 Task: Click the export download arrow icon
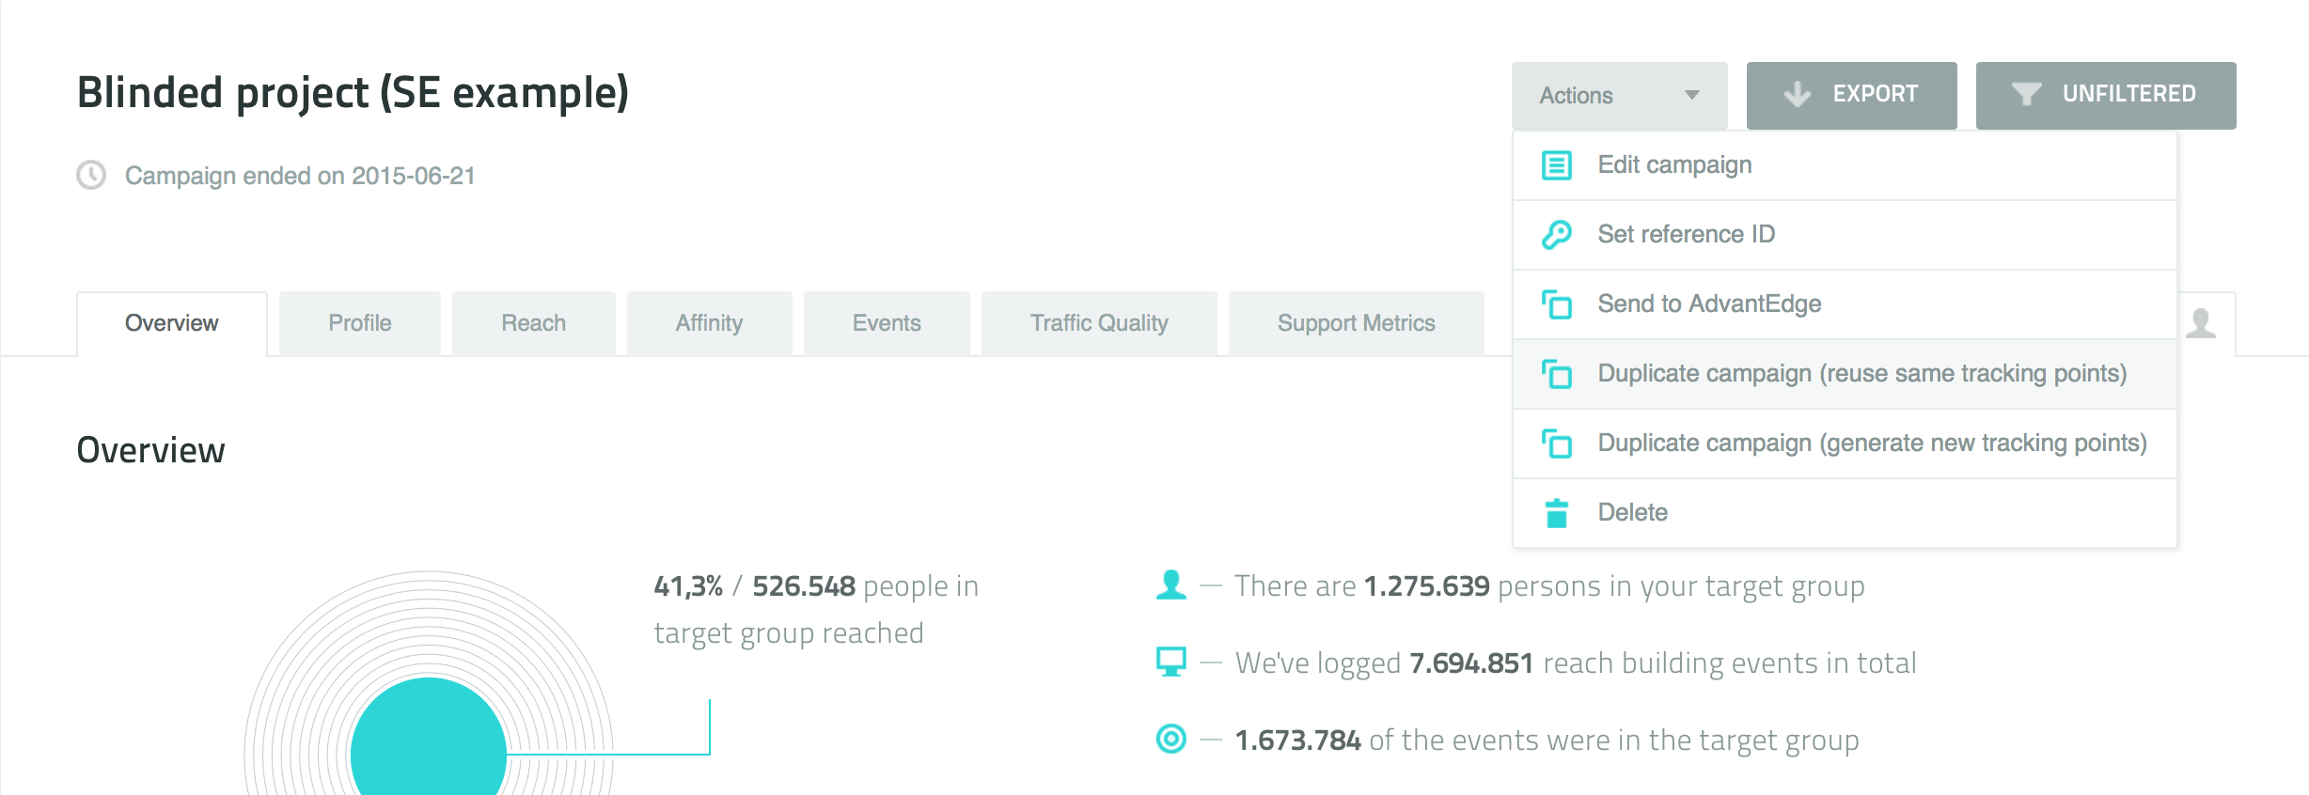(x=1797, y=94)
